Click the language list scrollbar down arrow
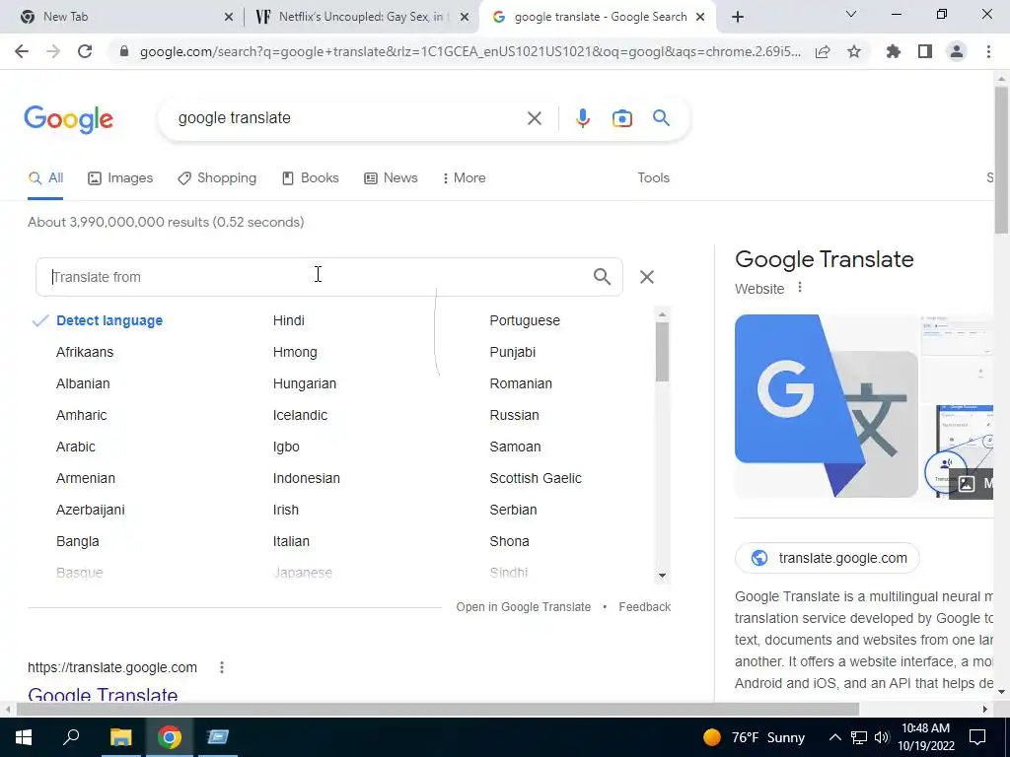The image size is (1010, 757). click(x=662, y=576)
